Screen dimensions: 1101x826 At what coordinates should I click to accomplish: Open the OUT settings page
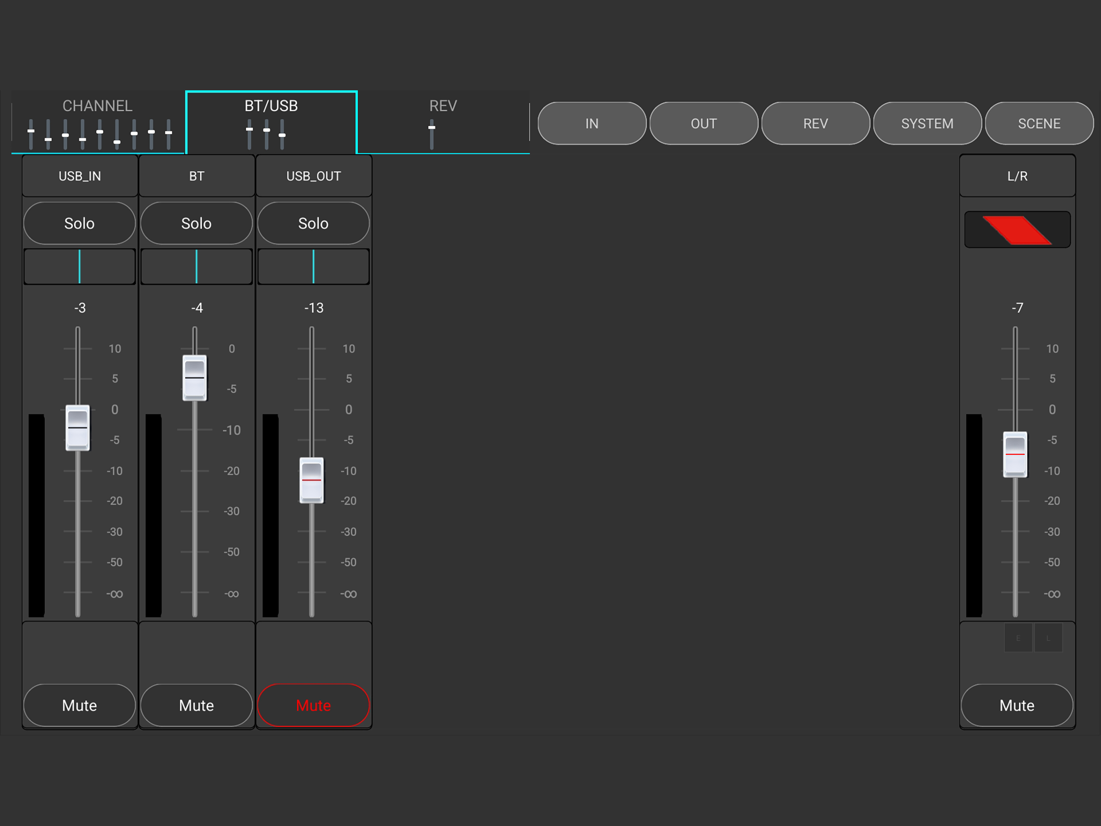tap(704, 123)
